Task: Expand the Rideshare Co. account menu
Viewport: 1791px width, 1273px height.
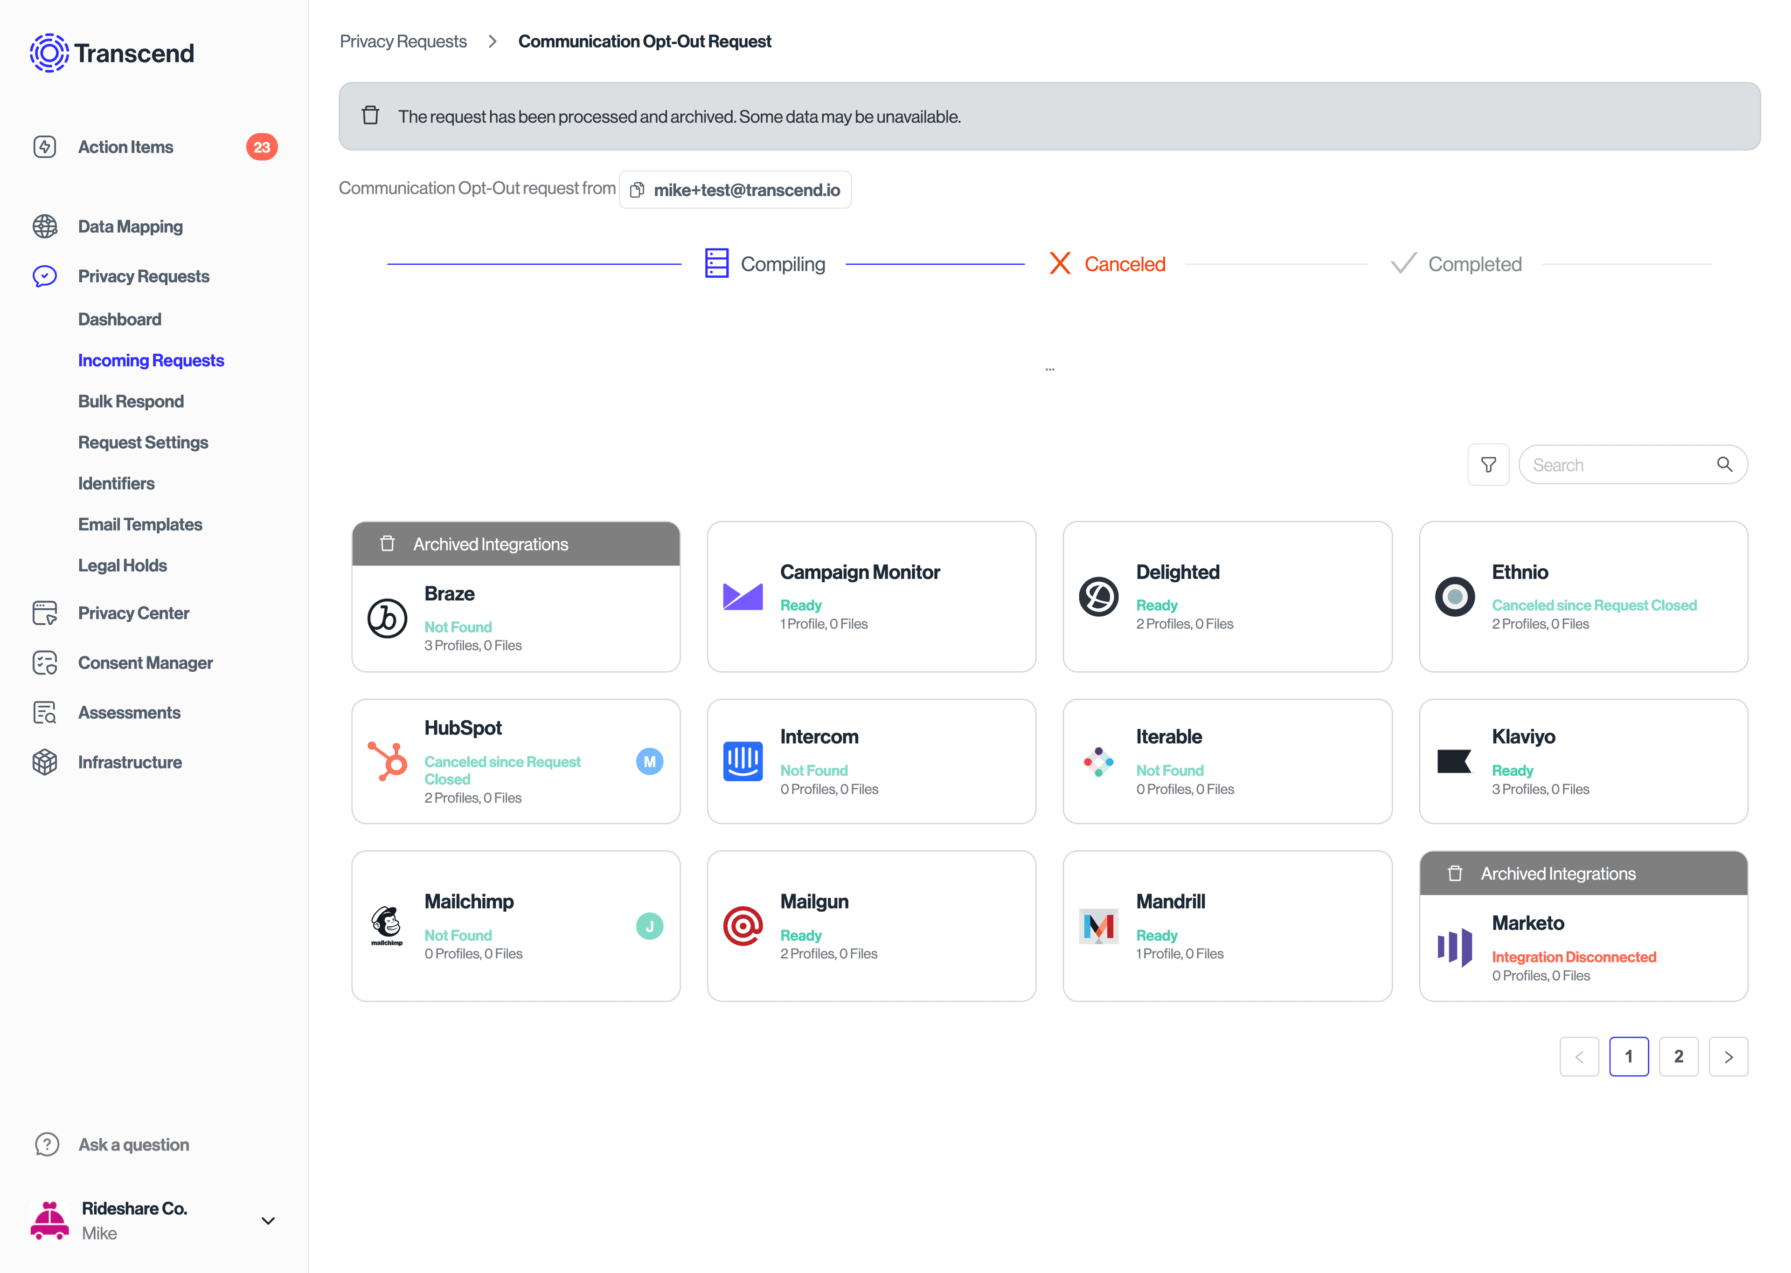Action: [267, 1220]
